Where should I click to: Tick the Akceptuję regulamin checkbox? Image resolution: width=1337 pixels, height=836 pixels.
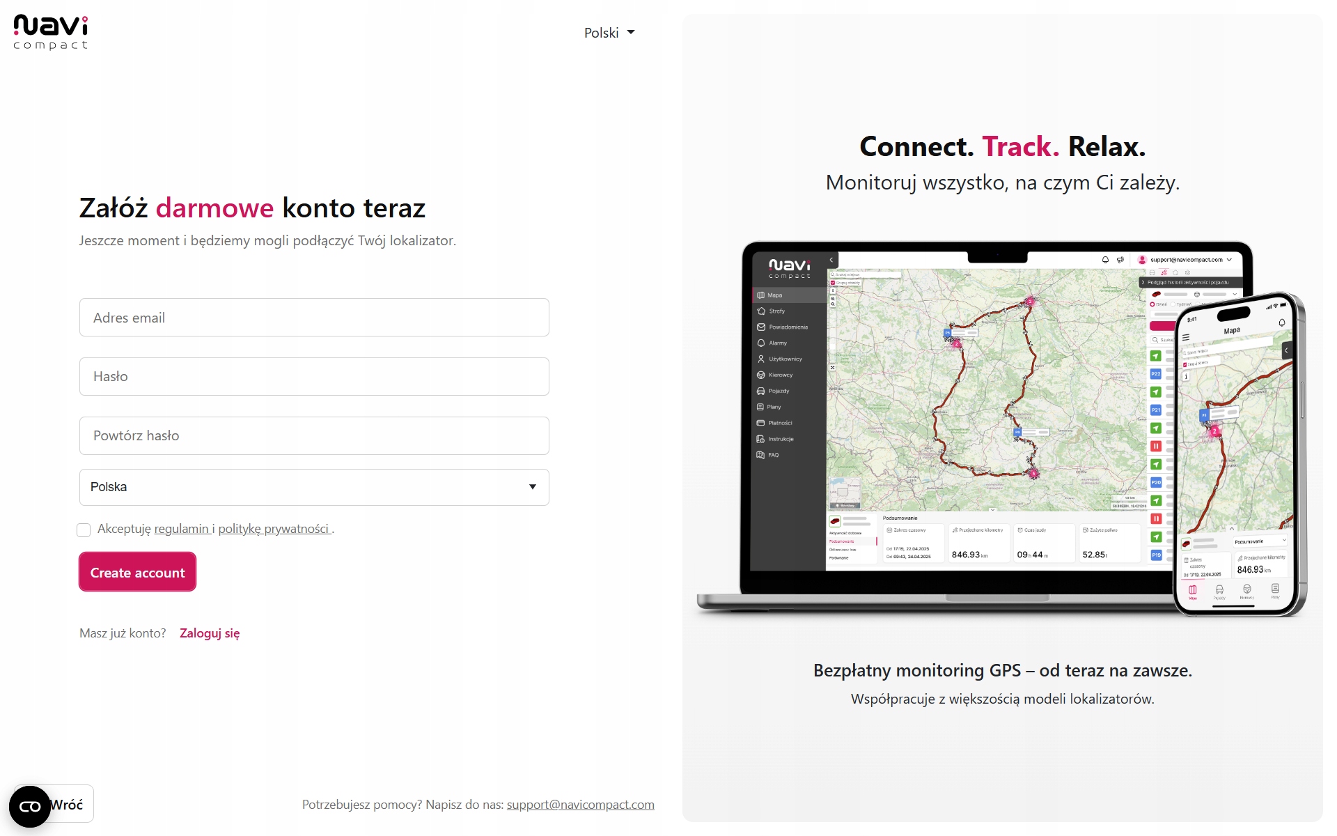(84, 530)
